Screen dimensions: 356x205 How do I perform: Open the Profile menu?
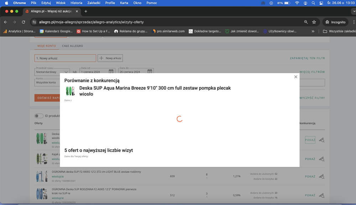[110, 3]
